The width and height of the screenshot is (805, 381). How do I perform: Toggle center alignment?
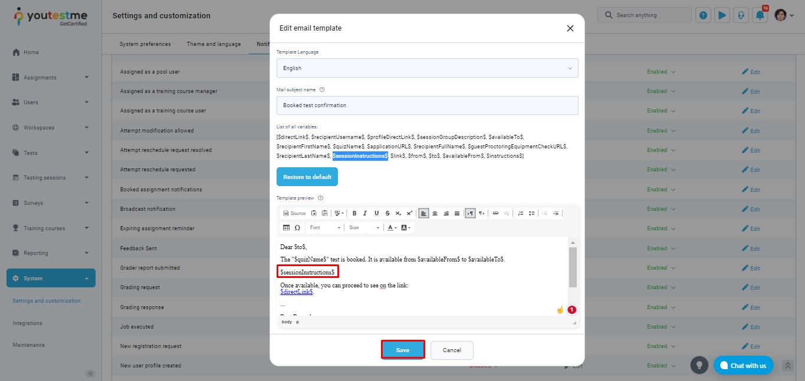click(x=435, y=213)
